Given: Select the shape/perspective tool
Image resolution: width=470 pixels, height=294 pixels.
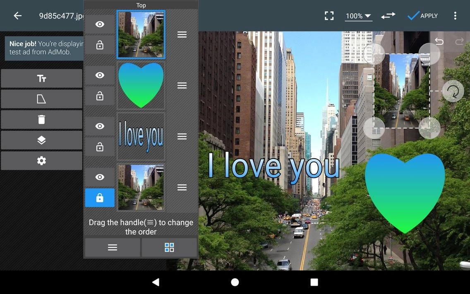Looking at the screenshot, I should pyautogui.click(x=41, y=99).
